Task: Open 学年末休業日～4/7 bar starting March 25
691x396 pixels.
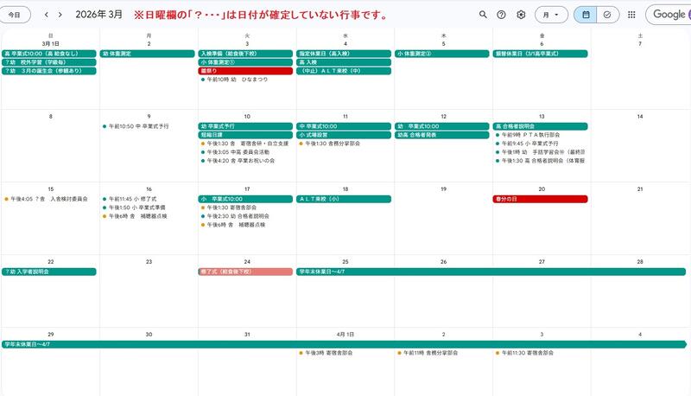Action: [491, 271]
